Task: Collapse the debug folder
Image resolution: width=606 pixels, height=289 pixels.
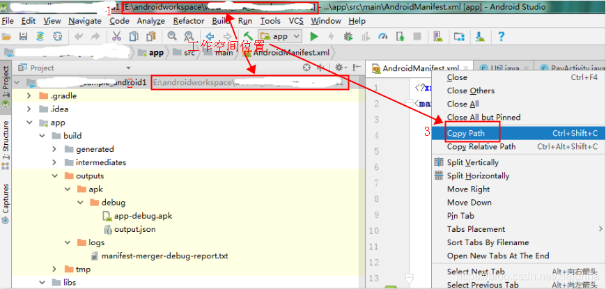Action: coord(80,203)
